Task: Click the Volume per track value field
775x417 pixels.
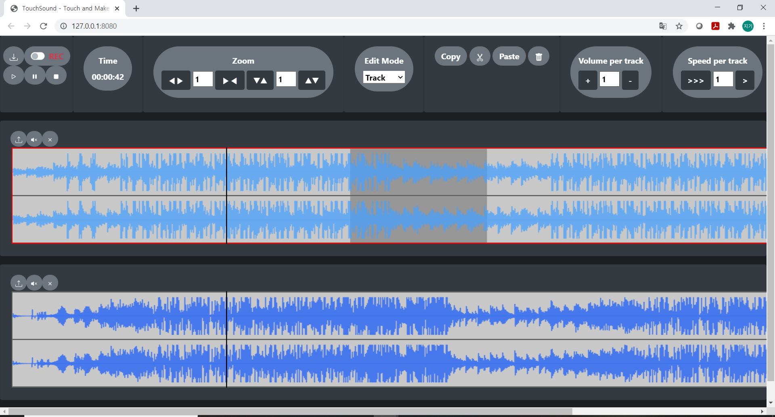Action: click(610, 79)
